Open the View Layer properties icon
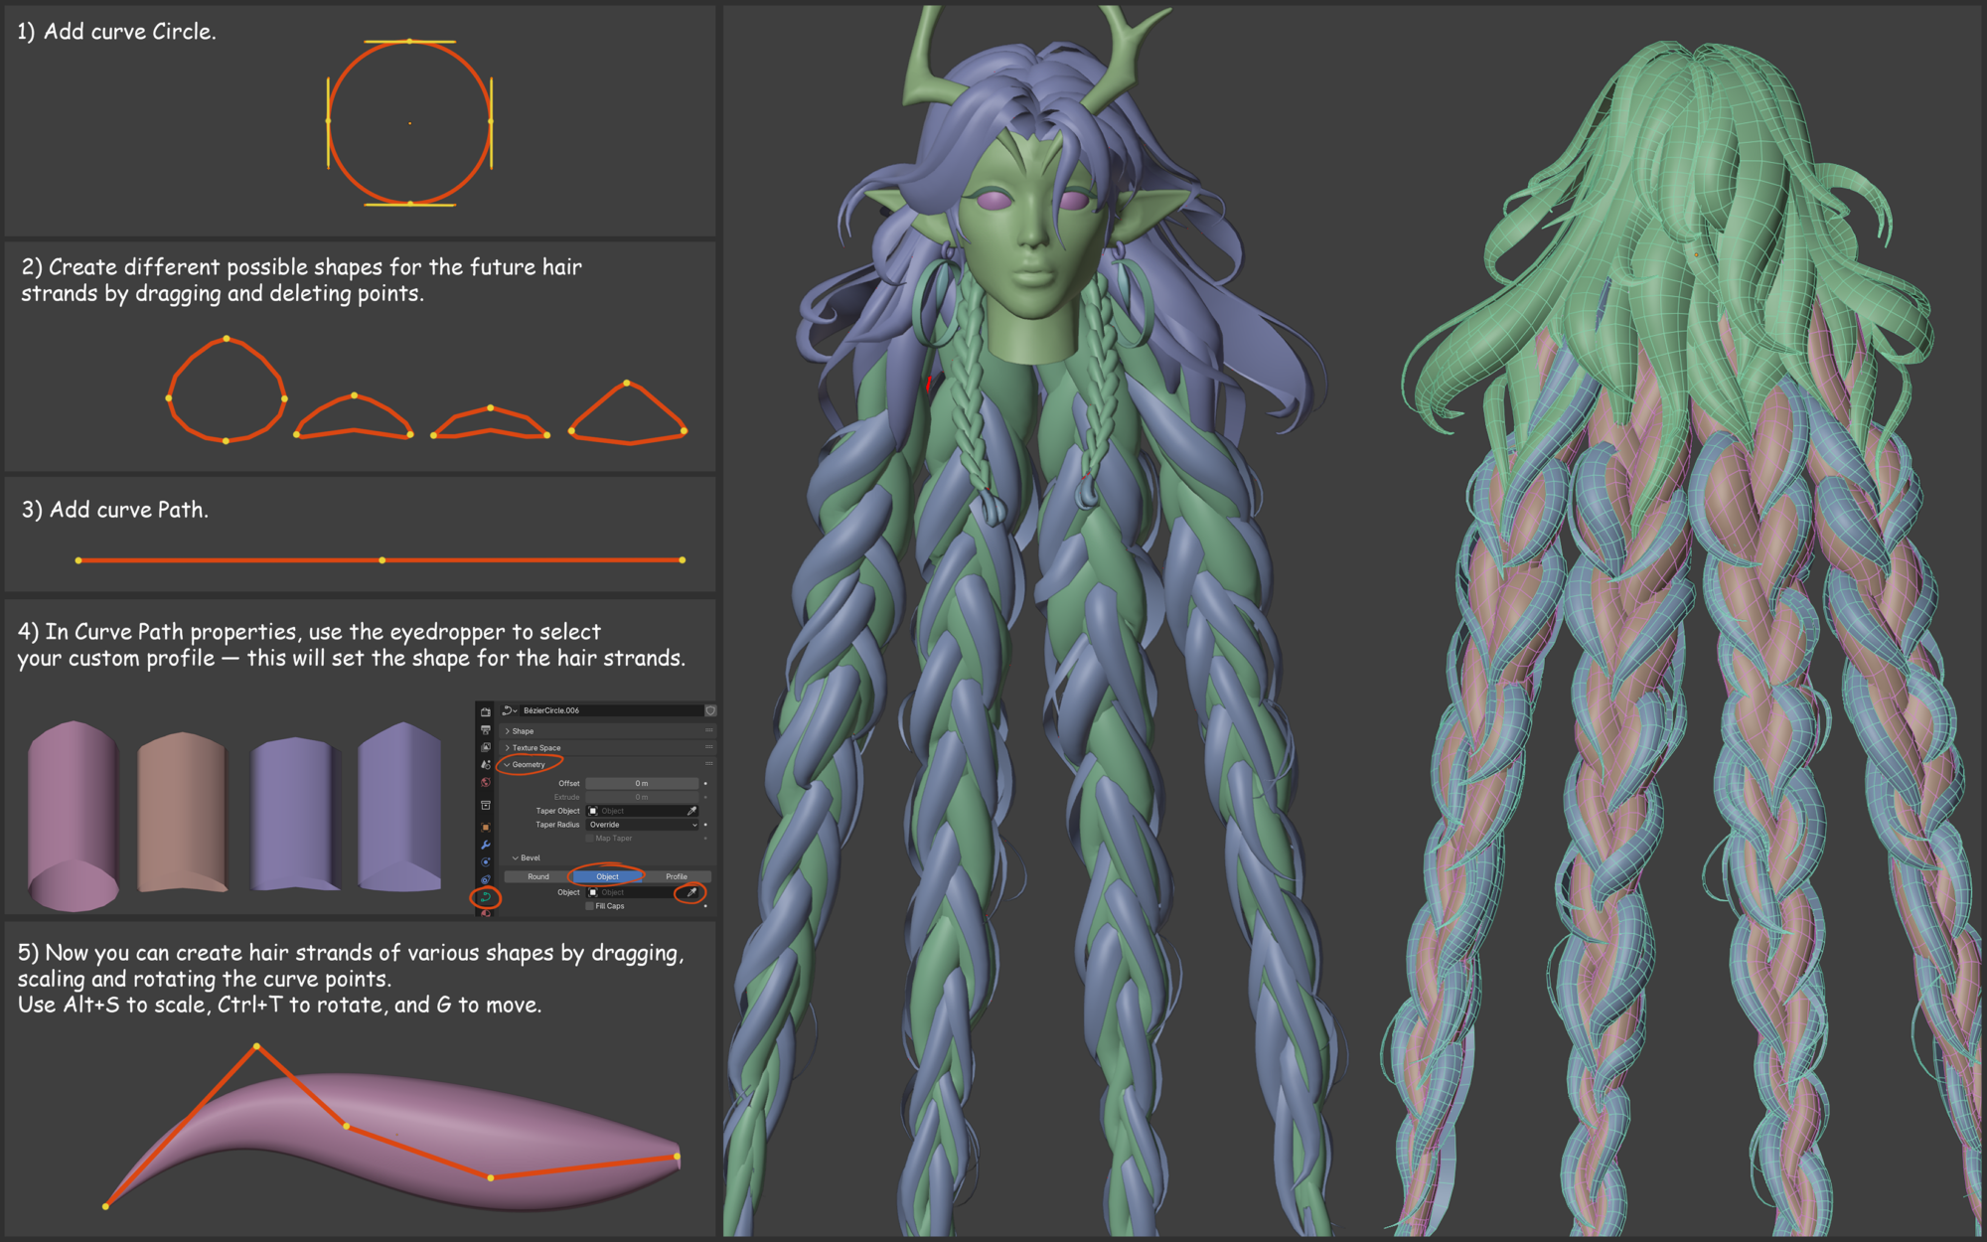The width and height of the screenshot is (1987, 1242). pyautogui.click(x=486, y=747)
